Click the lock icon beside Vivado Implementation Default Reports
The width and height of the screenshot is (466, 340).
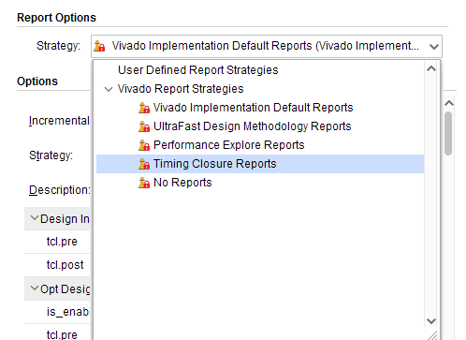144,108
